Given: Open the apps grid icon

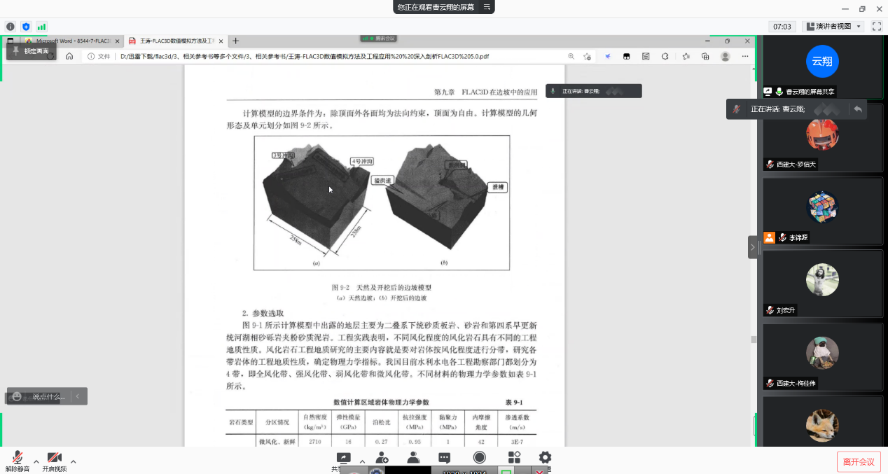Looking at the screenshot, I should [514, 458].
